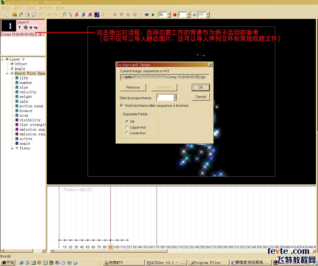Click the red record button

[175, 15]
